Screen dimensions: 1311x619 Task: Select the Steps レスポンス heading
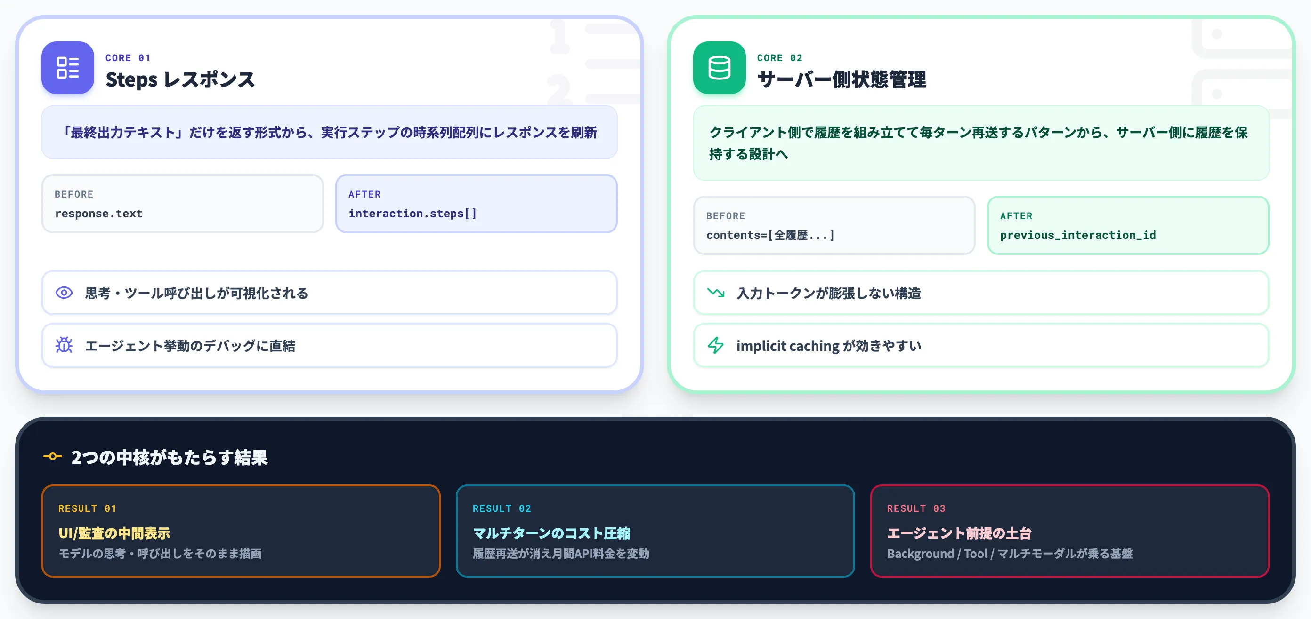tap(180, 80)
